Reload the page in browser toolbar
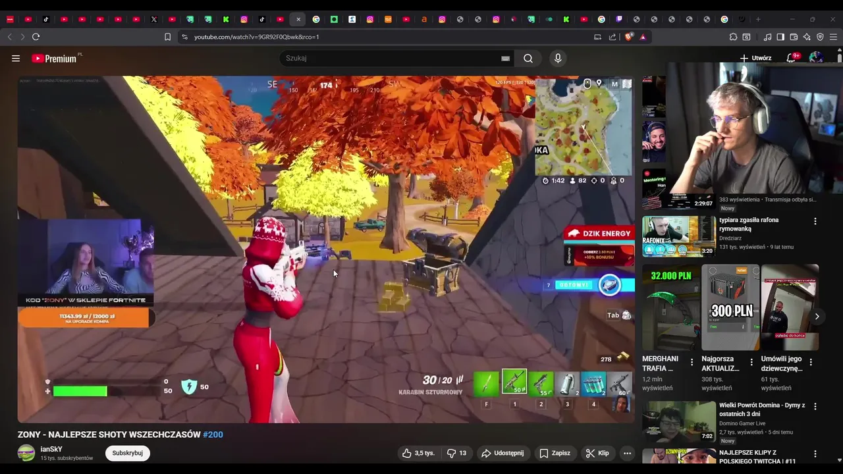This screenshot has height=474, width=843. (x=36, y=37)
